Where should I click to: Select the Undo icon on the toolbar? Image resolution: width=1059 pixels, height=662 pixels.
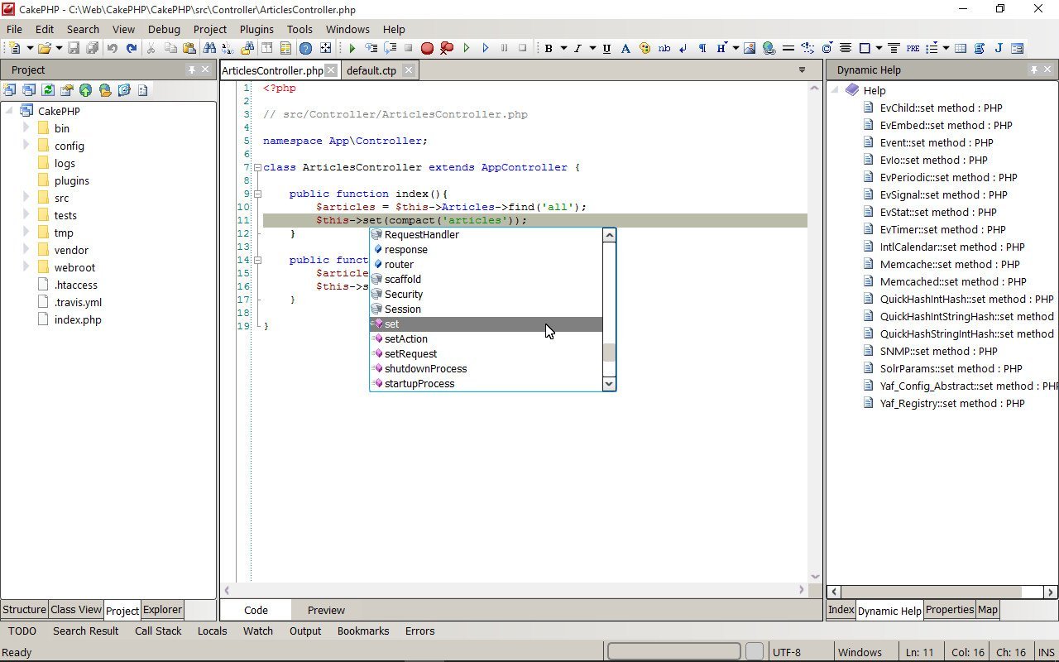113,48
